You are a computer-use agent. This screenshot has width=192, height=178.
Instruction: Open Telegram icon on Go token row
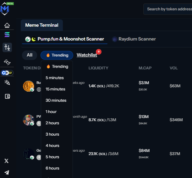(x=39, y=157)
